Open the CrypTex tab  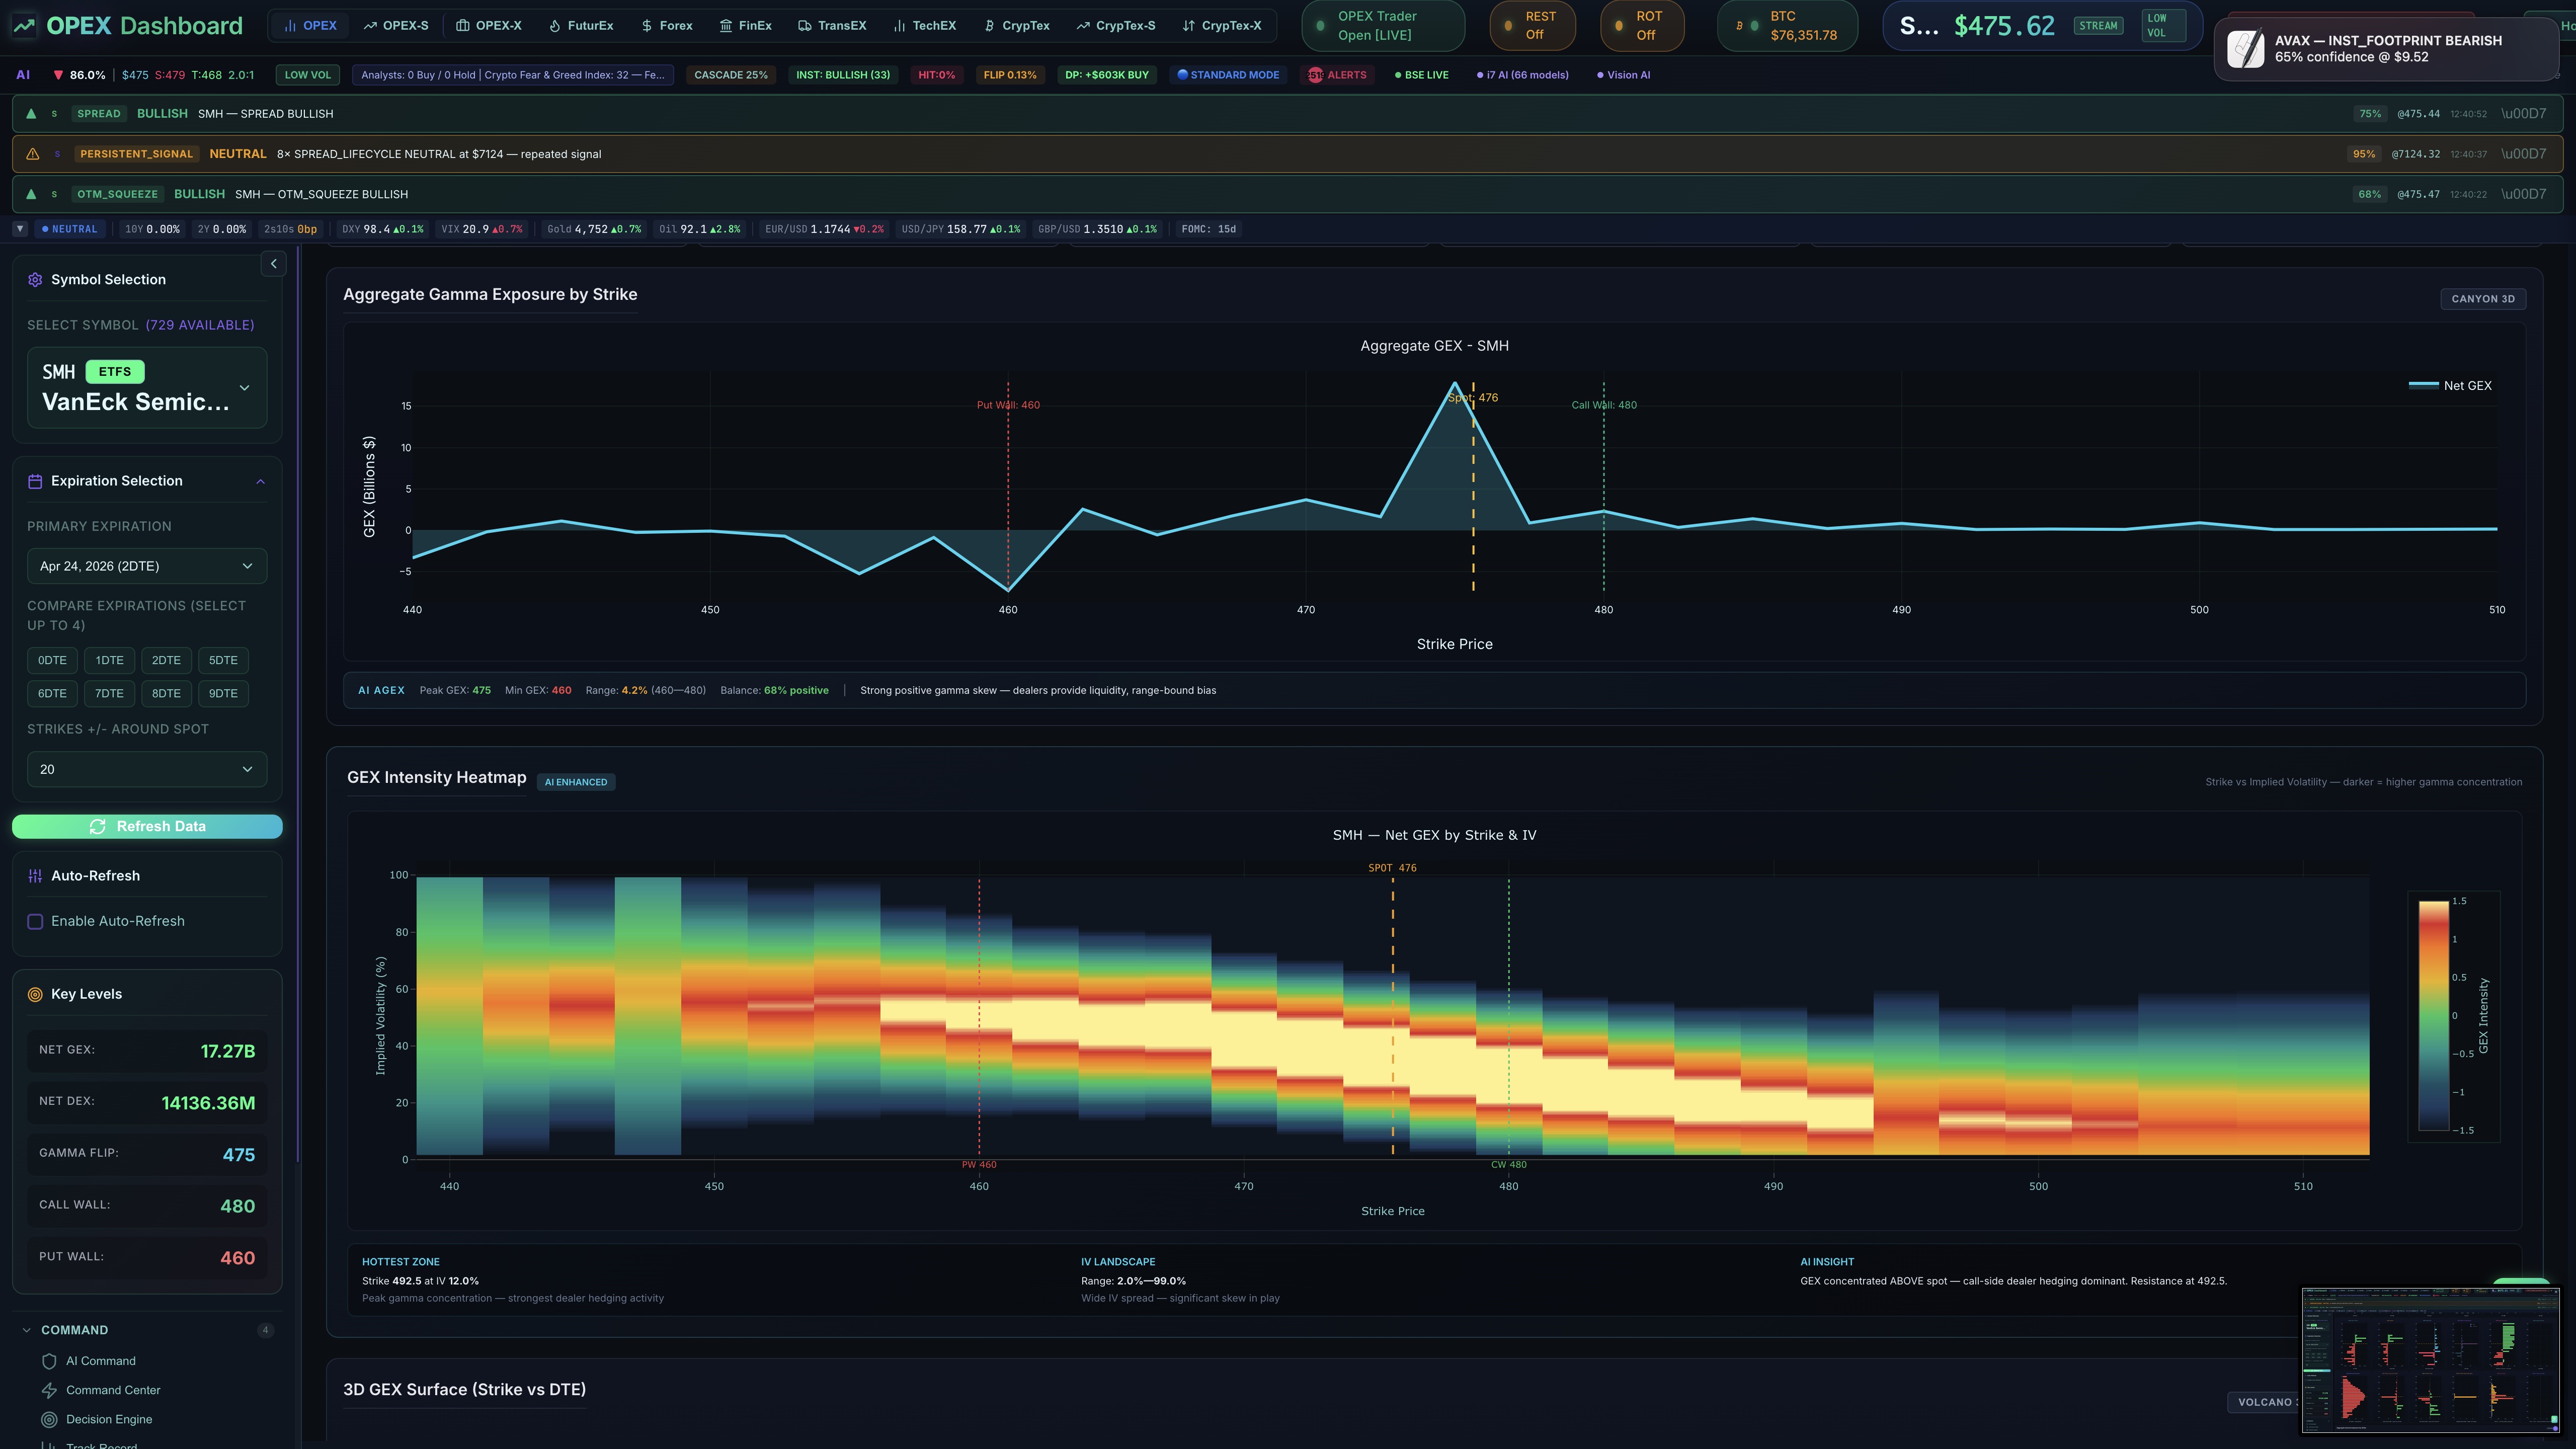(1017, 26)
